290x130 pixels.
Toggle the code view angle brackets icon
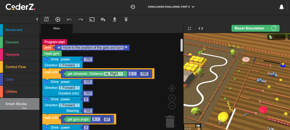(x=201, y=28)
